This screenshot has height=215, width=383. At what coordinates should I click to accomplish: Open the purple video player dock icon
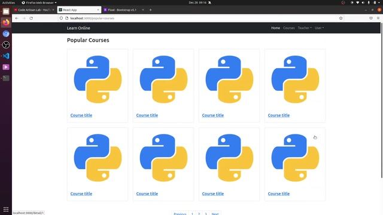click(x=6, y=67)
